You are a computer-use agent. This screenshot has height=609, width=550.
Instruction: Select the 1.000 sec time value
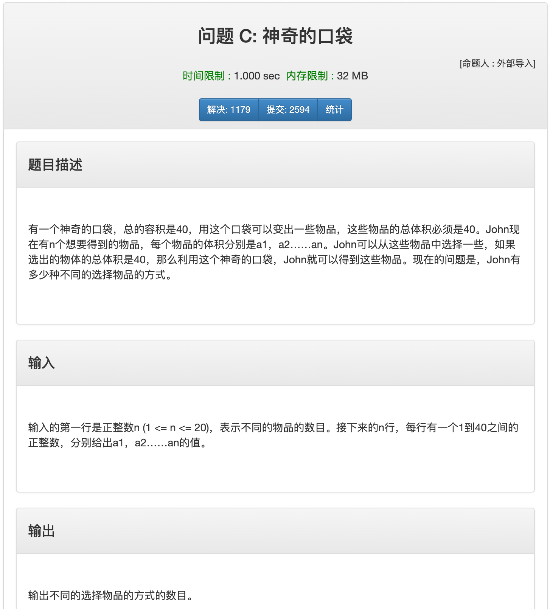[x=257, y=76]
